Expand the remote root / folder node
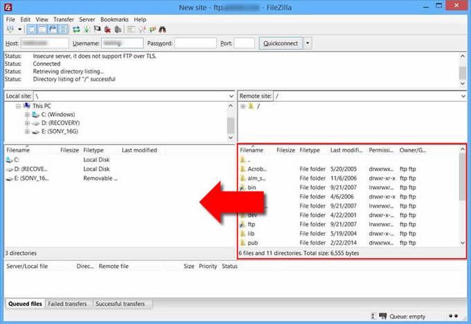471x324 pixels. pos(243,106)
